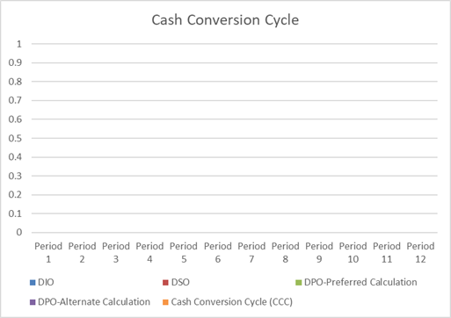This screenshot has width=451, height=318.
Task: Select the Cash Conversion Cycle chart title
Action: pyautogui.click(x=225, y=20)
